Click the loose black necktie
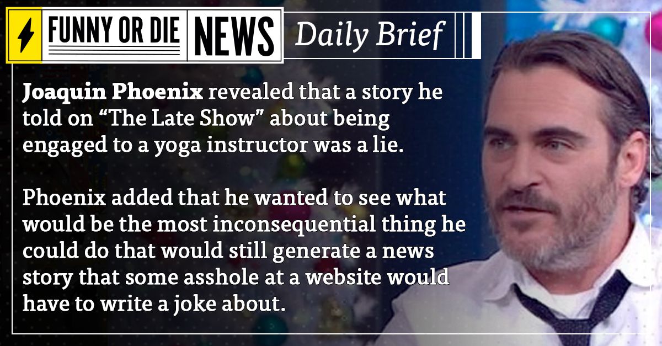Screen dimensions: 662x346 pos(574,312)
